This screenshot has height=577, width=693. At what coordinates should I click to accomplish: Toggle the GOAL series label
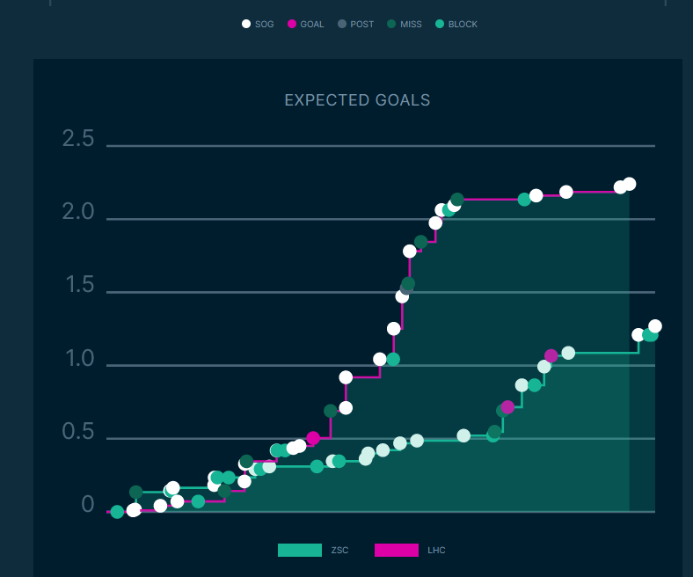click(312, 24)
